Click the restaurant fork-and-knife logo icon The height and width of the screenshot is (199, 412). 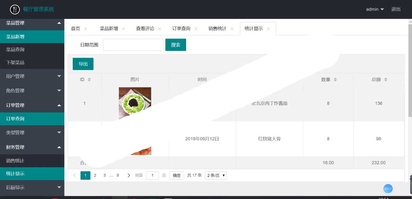pyautogui.click(x=15, y=9)
